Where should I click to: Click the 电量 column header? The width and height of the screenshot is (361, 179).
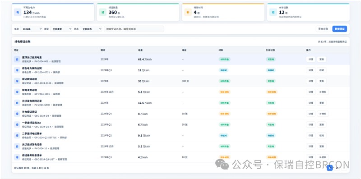[x=140, y=50]
